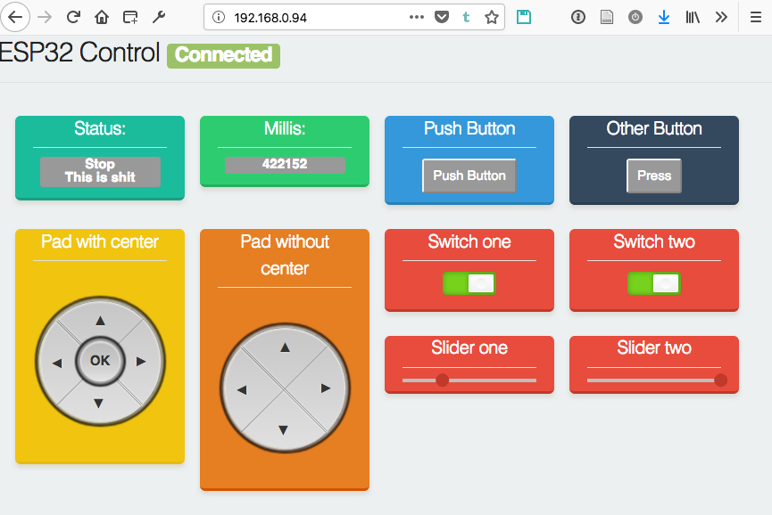Image resolution: width=772 pixels, height=515 pixels.
Task: Open page actions three-dot menu in address bar
Action: (x=417, y=17)
